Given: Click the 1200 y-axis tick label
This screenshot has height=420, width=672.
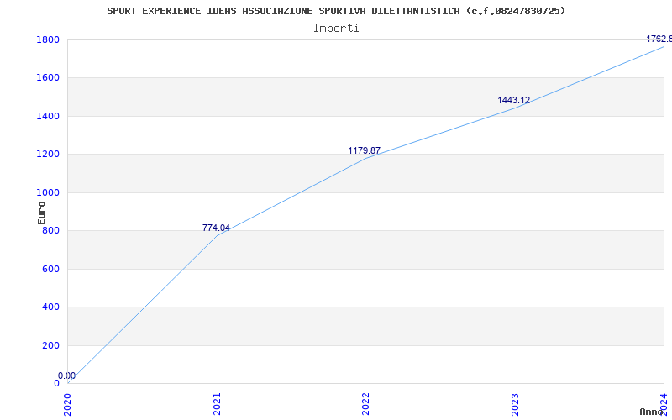Looking at the screenshot, I should (48, 155).
